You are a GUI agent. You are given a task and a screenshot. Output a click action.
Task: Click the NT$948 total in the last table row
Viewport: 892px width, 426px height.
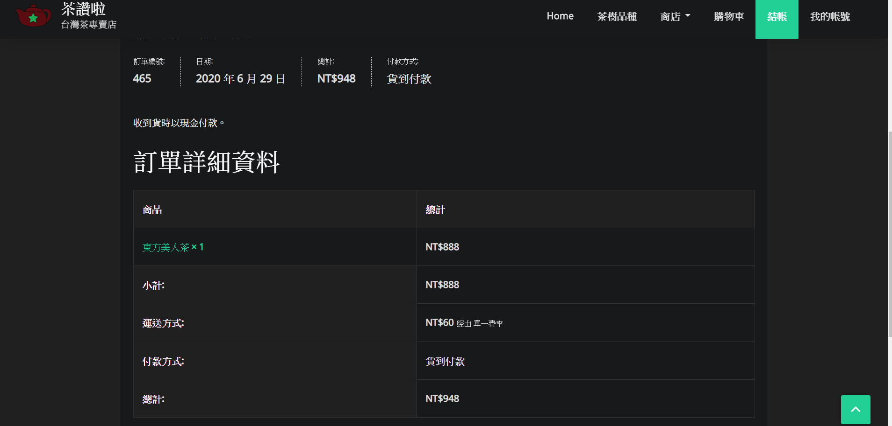[442, 399]
